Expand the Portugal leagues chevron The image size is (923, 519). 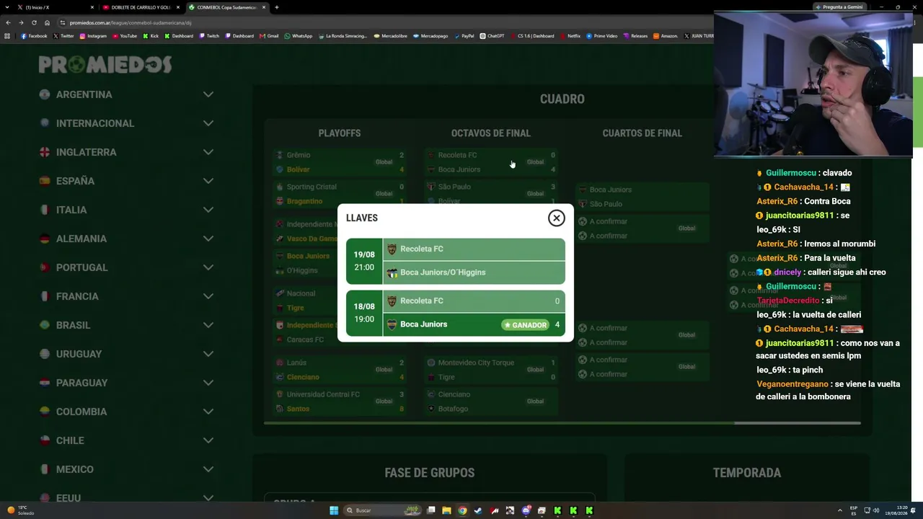[x=208, y=267]
